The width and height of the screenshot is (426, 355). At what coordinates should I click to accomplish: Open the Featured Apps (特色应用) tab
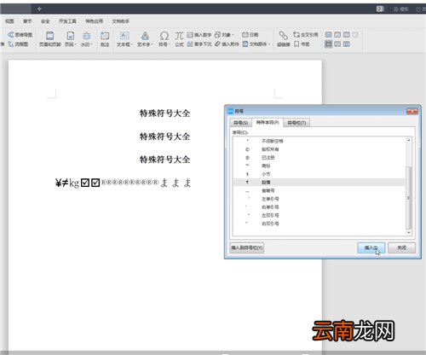94,21
